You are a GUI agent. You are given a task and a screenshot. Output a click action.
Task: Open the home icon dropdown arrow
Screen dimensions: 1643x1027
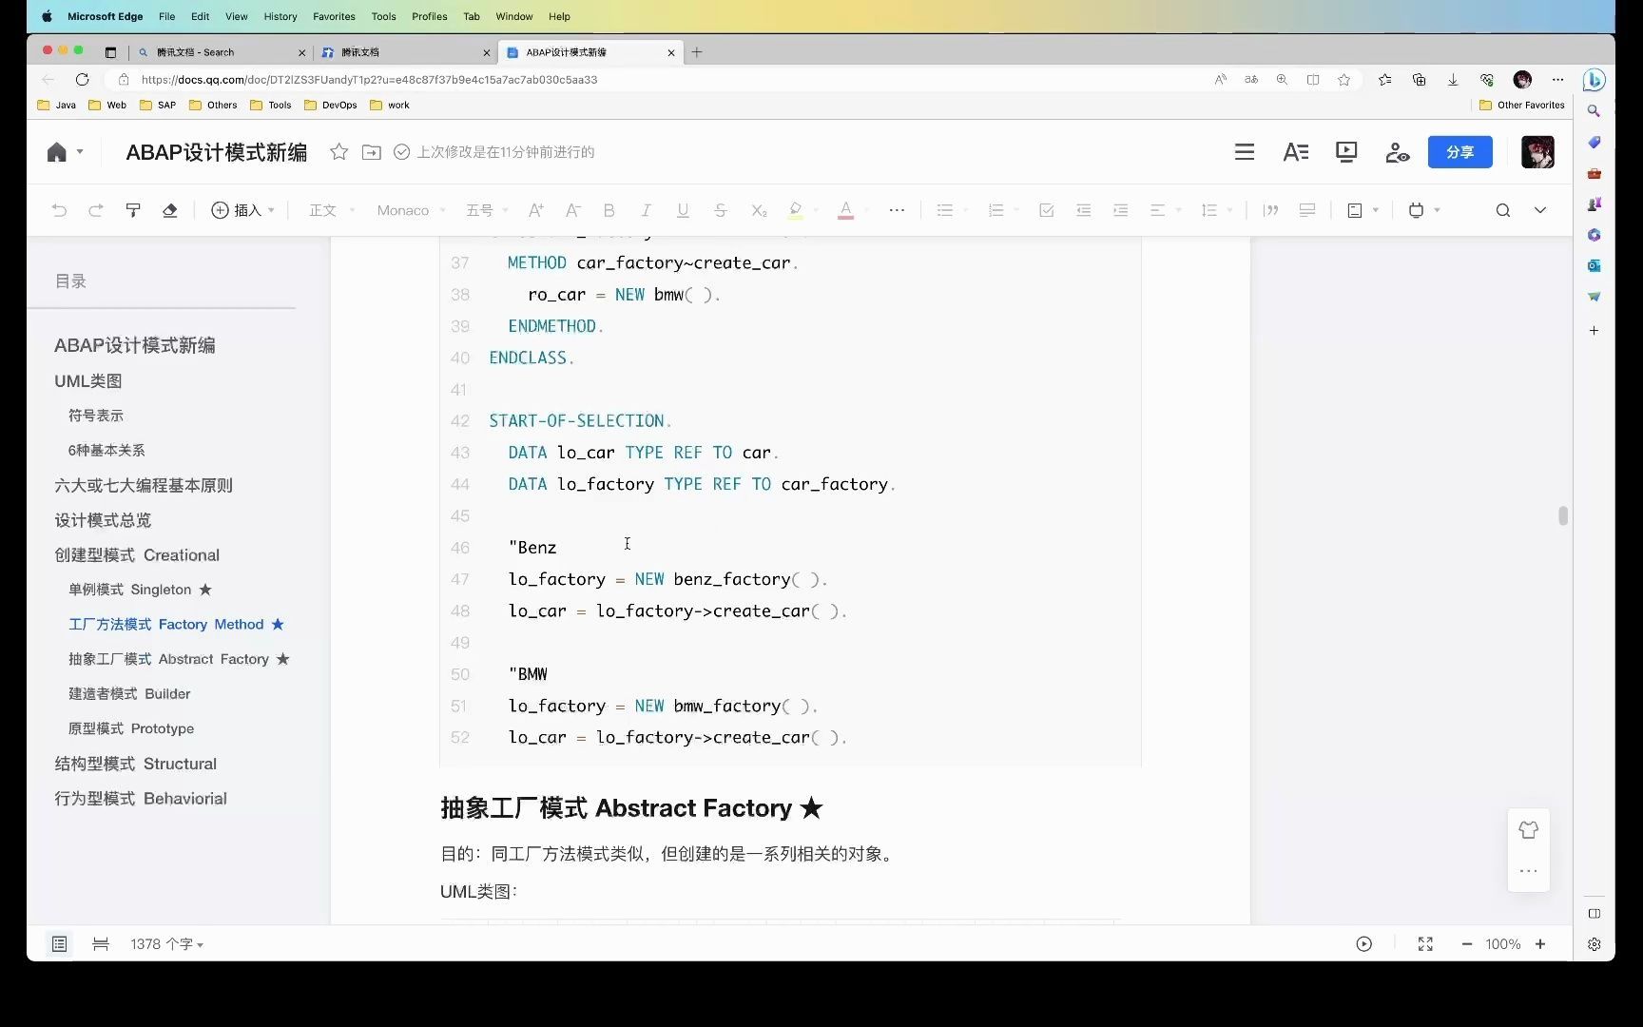80,152
